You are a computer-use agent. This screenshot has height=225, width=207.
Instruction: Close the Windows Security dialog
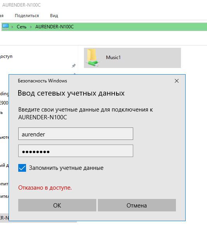pyautogui.click(x=177, y=81)
